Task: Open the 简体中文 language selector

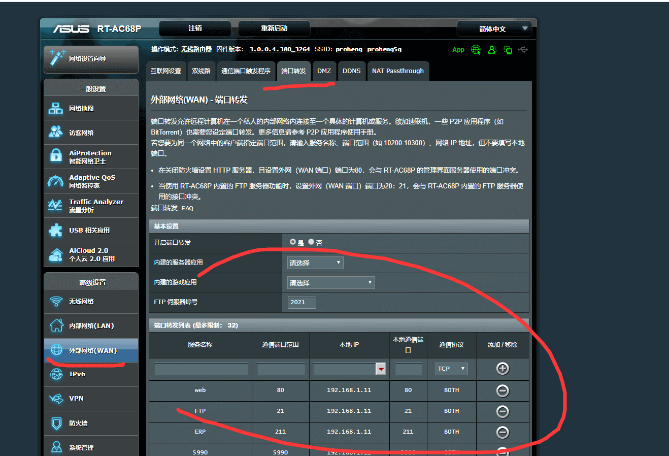Action: (x=494, y=29)
